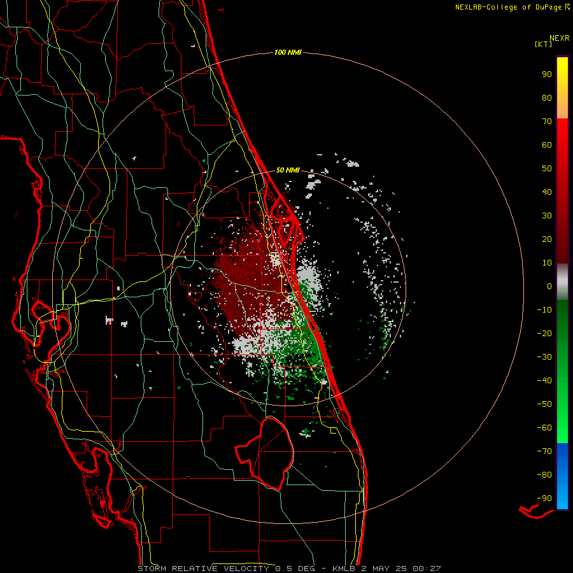Click the KT units label above the color scale
The width and height of the screenshot is (573, 573).
tap(544, 44)
